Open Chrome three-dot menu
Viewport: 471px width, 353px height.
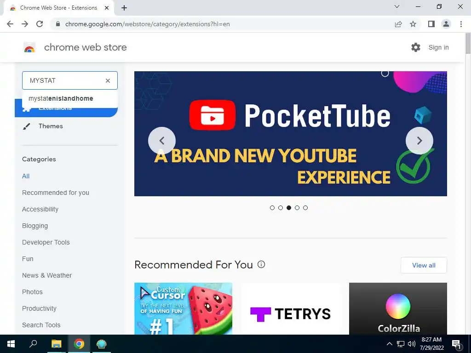point(461,24)
